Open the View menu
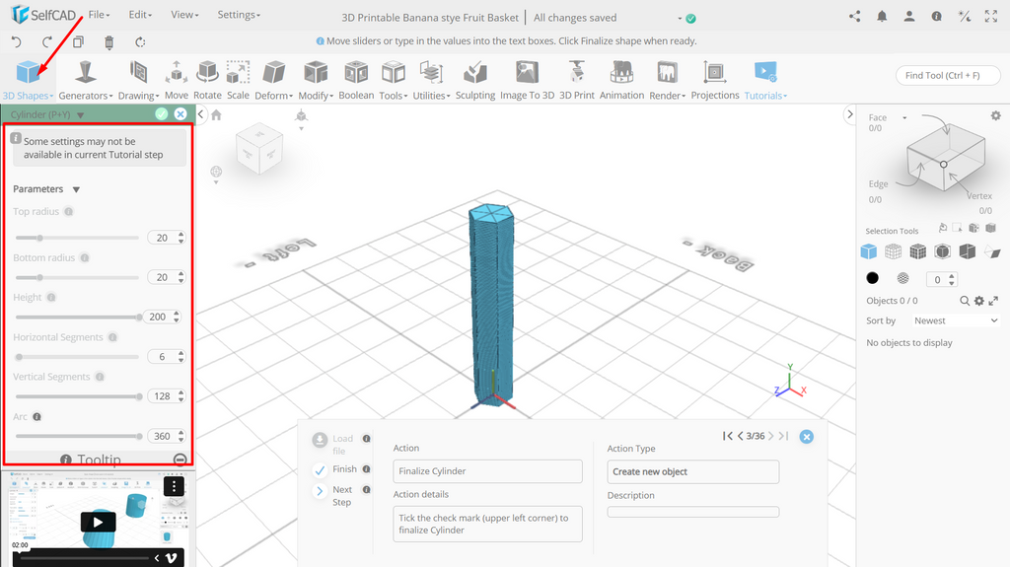The height and width of the screenshot is (567, 1010). [184, 15]
